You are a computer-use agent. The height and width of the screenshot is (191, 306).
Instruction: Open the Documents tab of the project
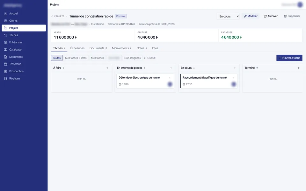(98, 48)
